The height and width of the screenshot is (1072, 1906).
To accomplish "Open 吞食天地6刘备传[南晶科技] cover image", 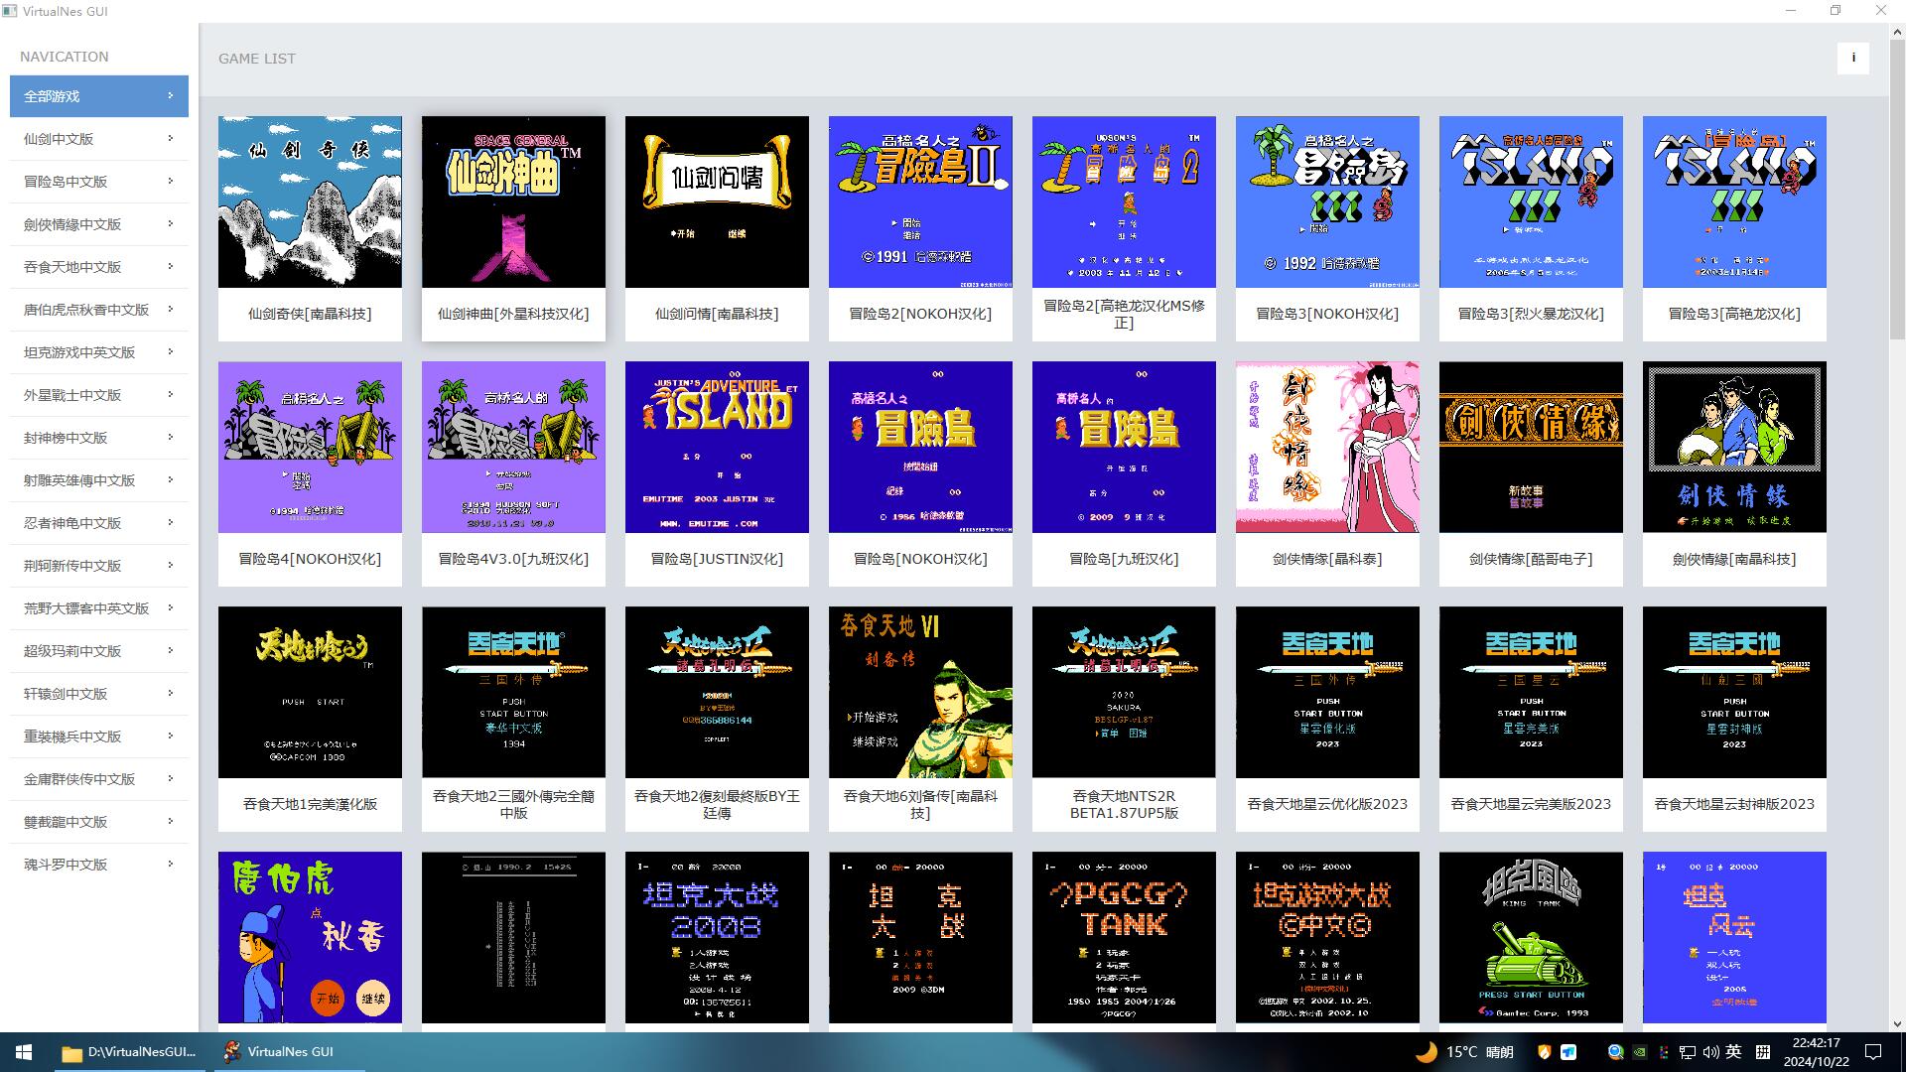I will tap(920, 692).
